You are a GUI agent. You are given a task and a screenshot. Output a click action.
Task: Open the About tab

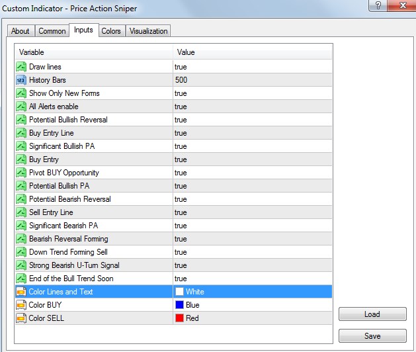[x=21, y=31]
